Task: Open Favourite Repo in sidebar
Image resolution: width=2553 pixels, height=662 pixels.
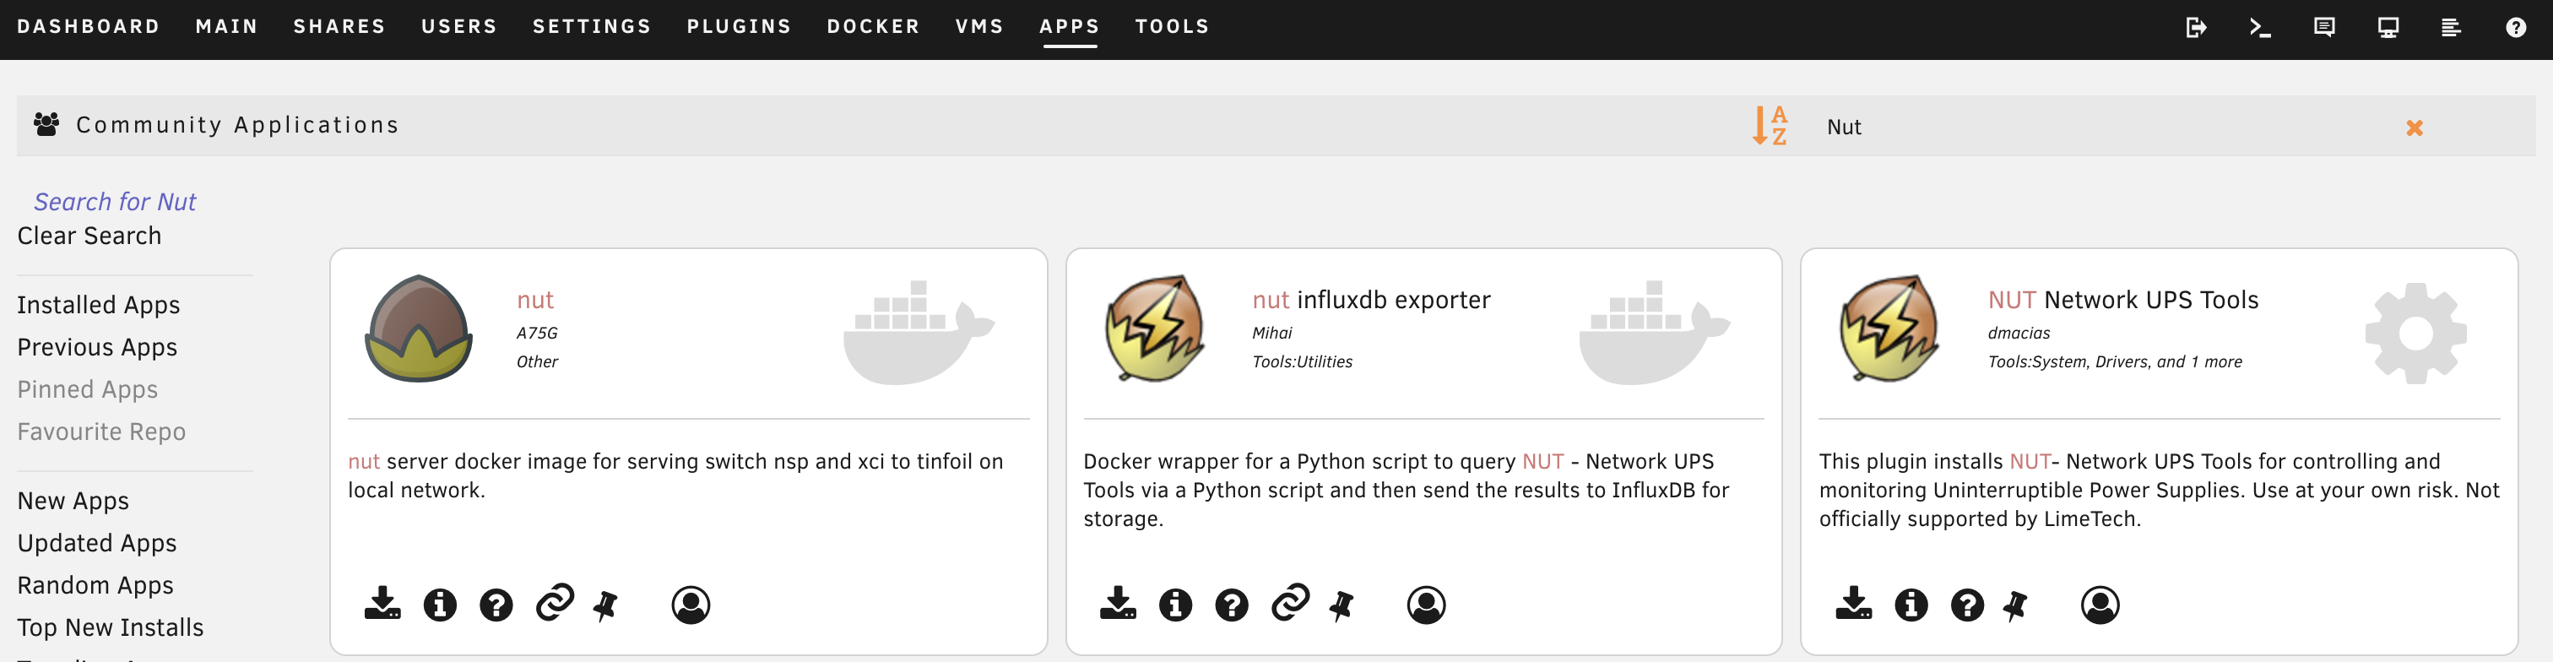Action: click(x=101, y=432)
